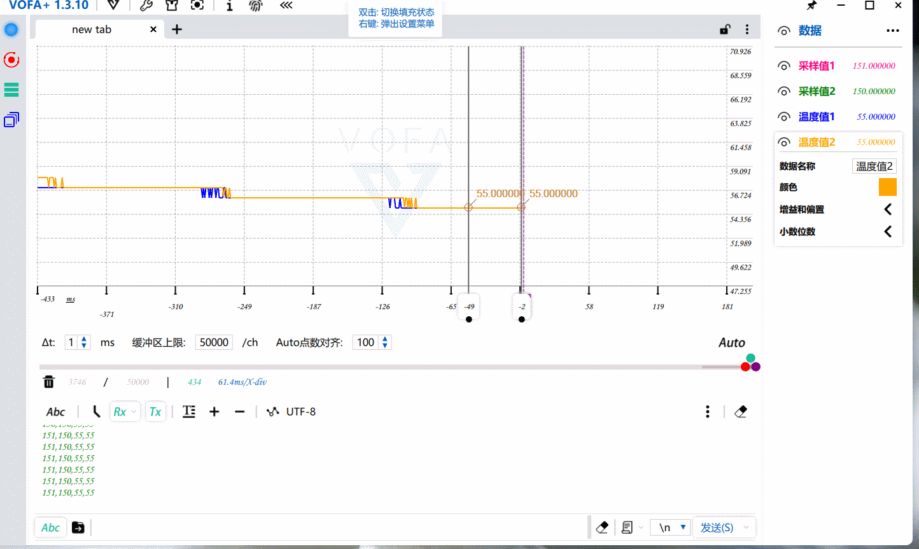
Task: Toggle visibility of 温度值1 channel
Action: 784,117
